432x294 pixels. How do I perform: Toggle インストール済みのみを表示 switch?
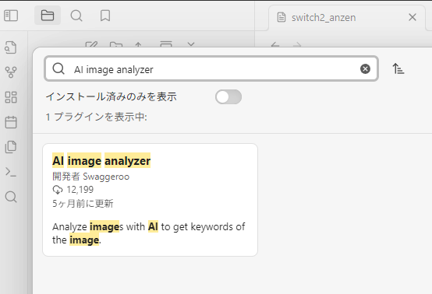pos(228,96)
